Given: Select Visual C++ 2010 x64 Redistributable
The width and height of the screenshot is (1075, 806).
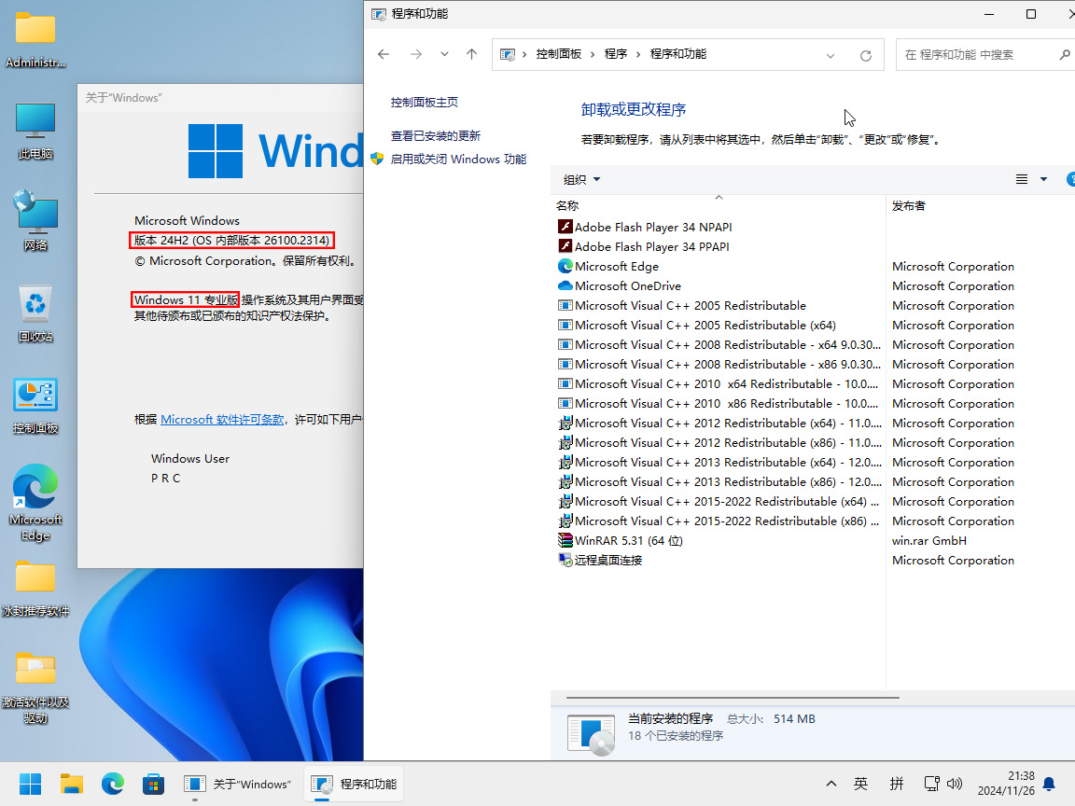Looking at the screenshot, I should [718, 383].
